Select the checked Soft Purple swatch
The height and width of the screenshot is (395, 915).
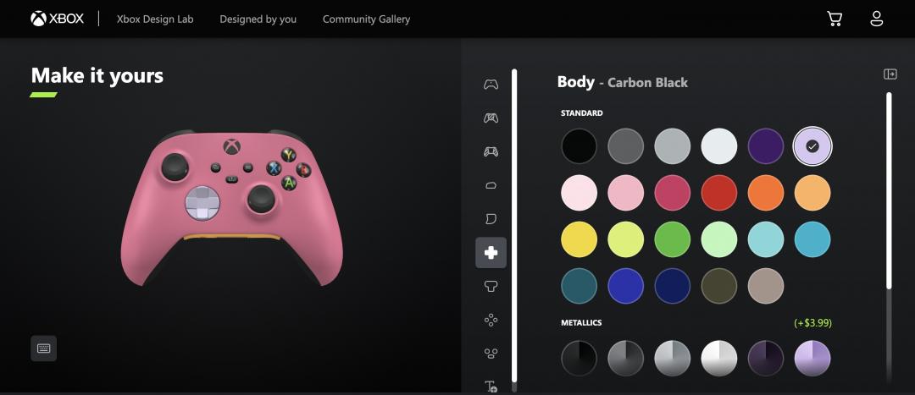812,146
